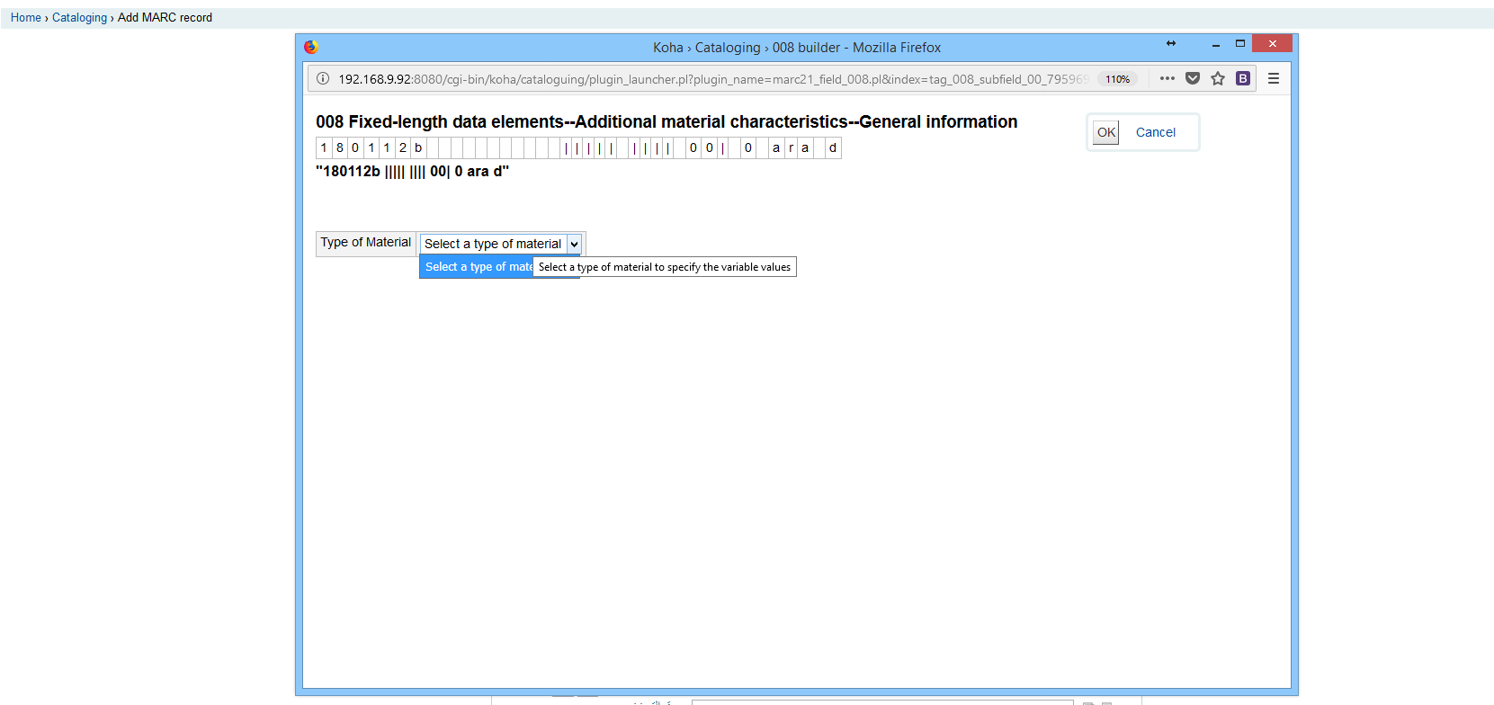Click the Save to Pocket icon
Image resolution: width=1494 pixels, height=705 pixels.
(1193, 79)
